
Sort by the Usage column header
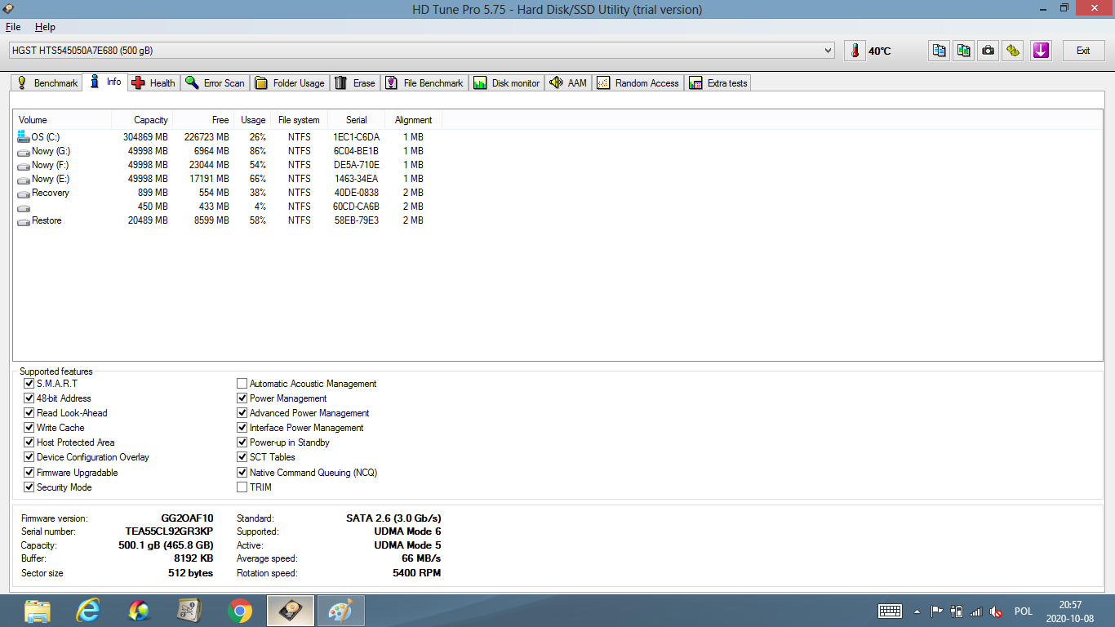tap(253, 120)
